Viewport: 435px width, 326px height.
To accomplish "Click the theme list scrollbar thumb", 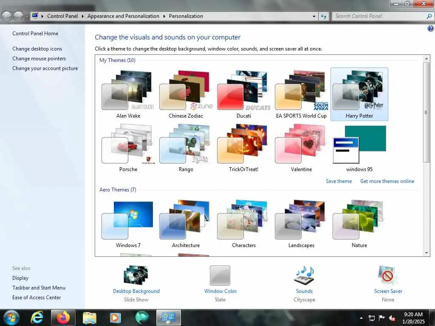I will (x=427, y=112).
